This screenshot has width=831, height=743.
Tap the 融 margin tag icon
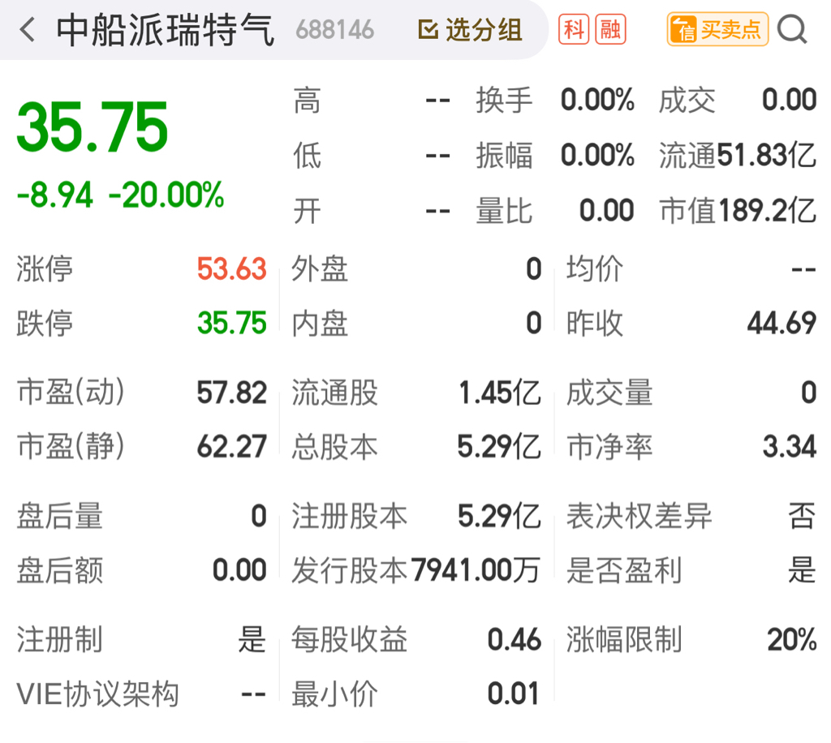point(610,30)
